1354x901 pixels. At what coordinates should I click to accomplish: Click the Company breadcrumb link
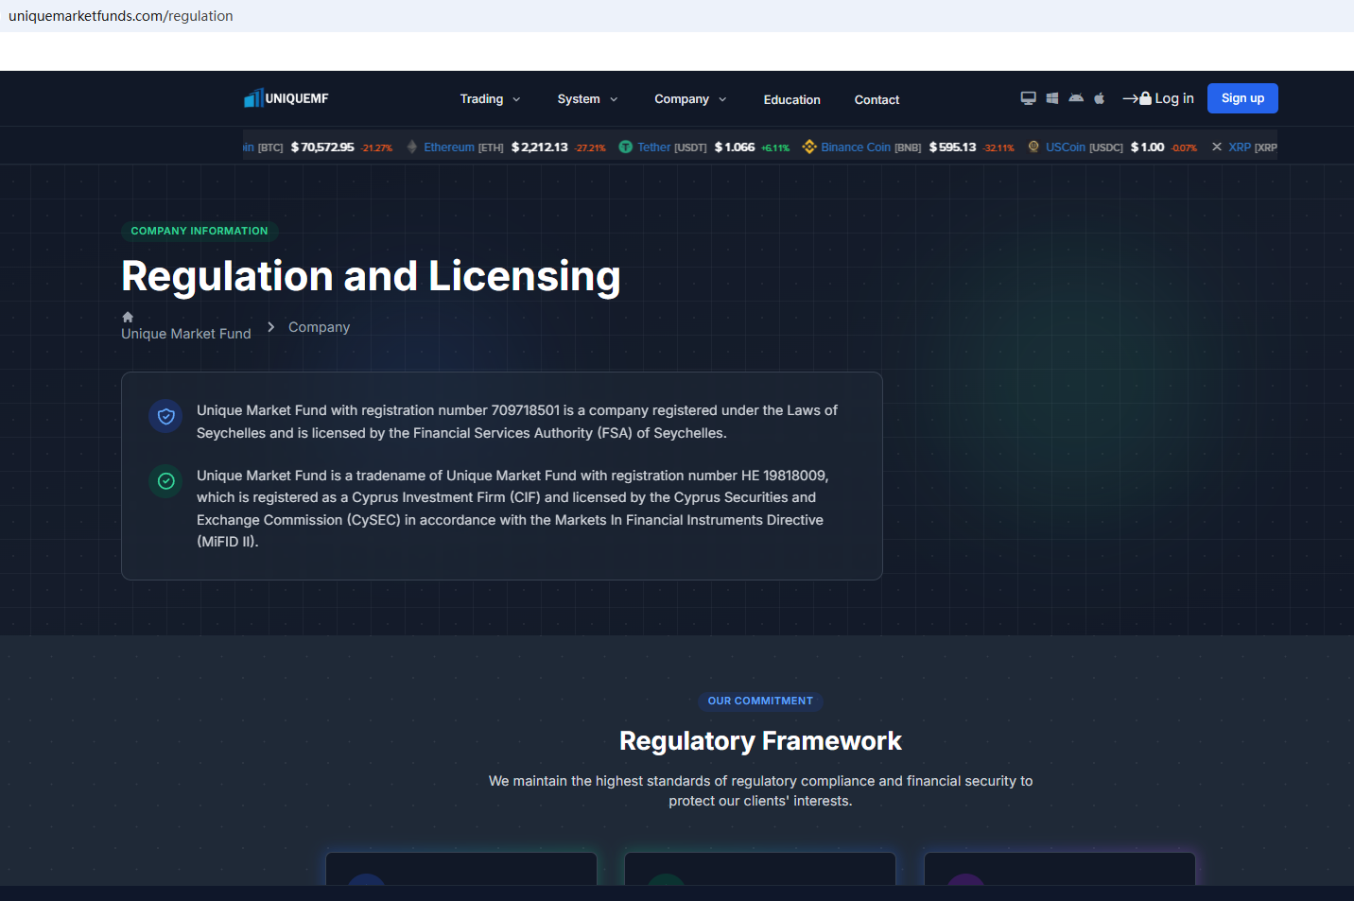tap(319, 327)
